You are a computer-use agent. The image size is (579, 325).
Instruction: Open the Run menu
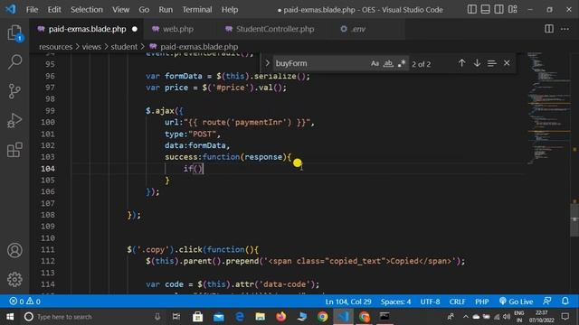click(x=166, y=10)
